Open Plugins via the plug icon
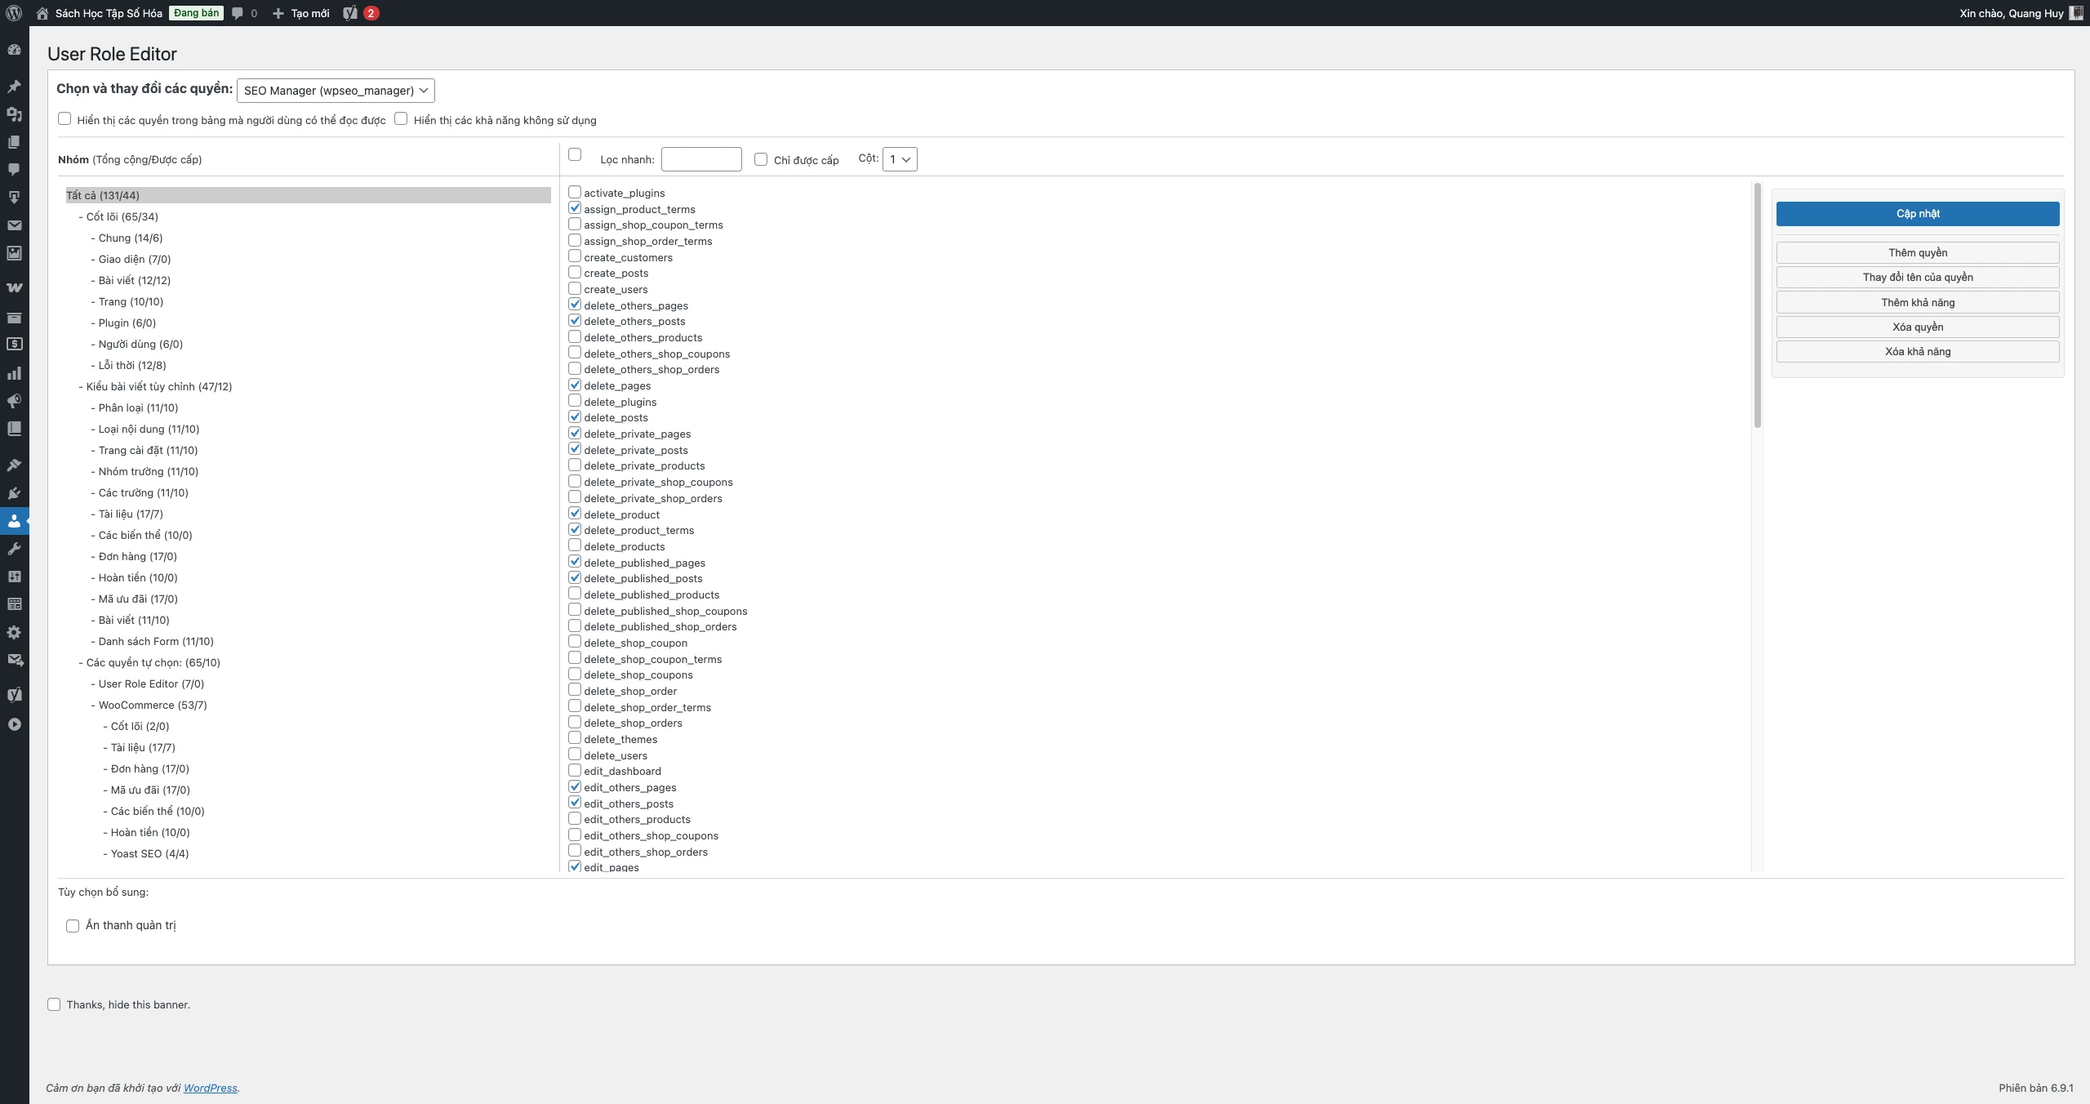Screen dimensions: 2090x1104 pos(14,493)
